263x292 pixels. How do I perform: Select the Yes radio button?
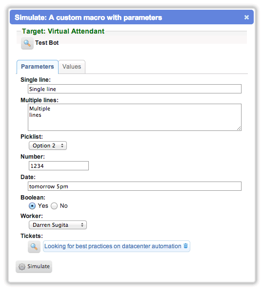(32, 206)
